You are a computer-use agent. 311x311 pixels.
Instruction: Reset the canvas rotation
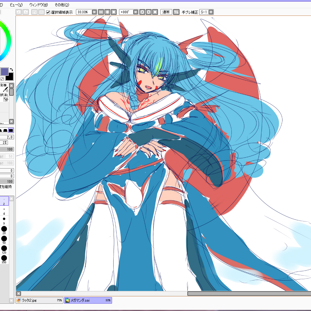(155, 12)
